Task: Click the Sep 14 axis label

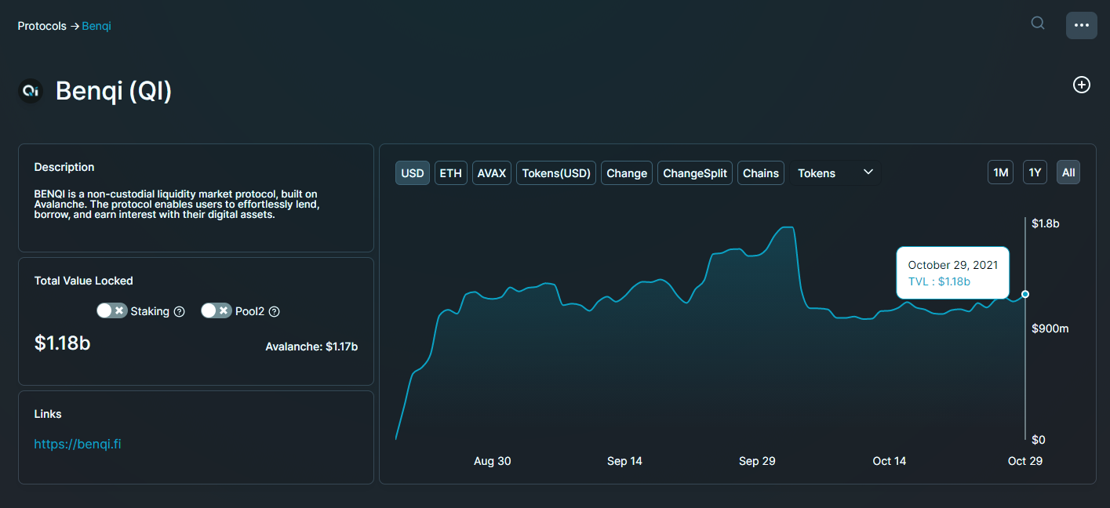Action: [624, 461]
